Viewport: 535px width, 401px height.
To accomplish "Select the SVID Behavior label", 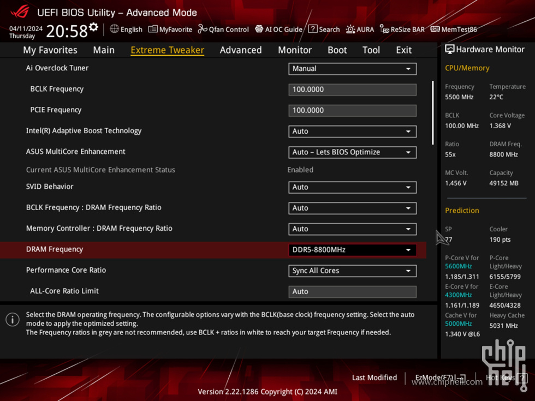I will pyautogui.click(x=50, y=187).
